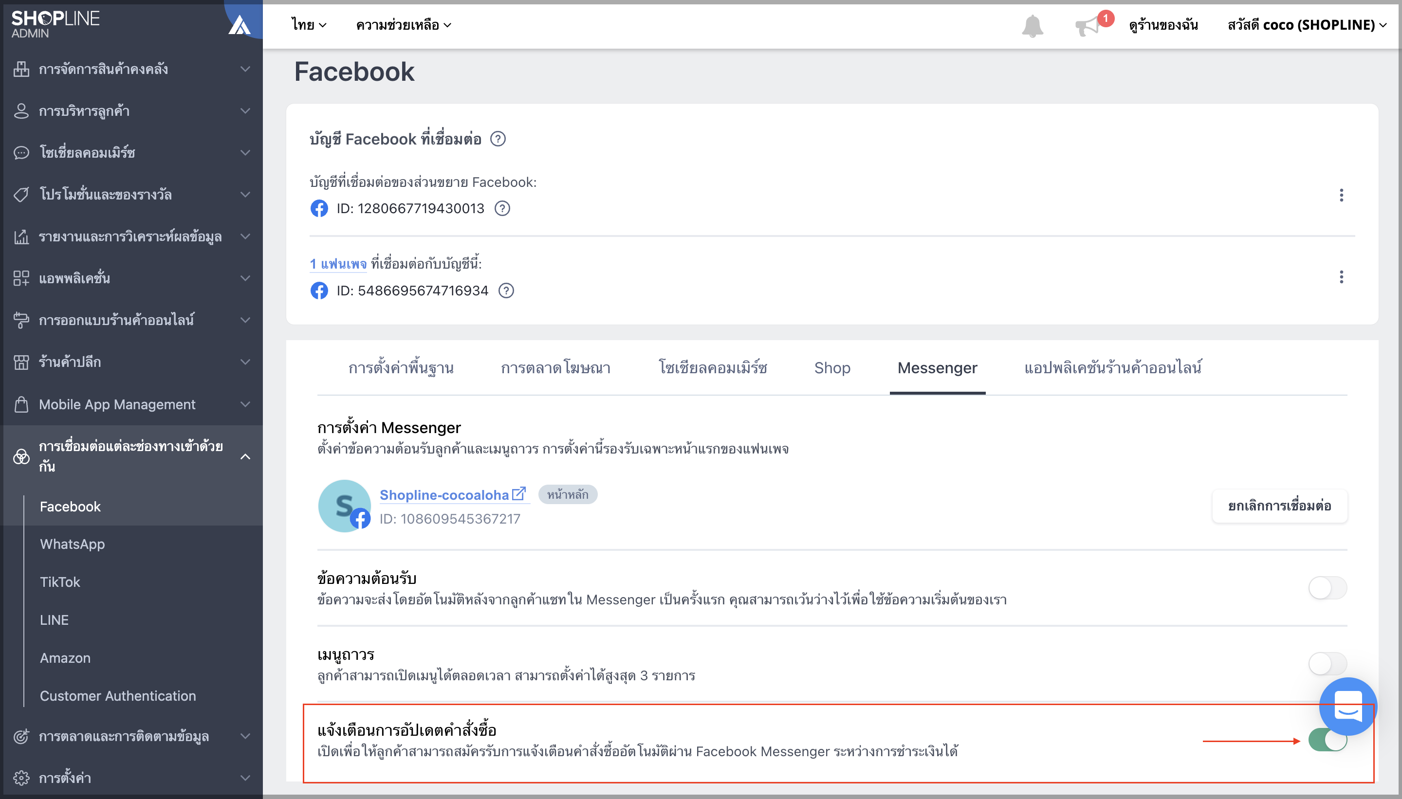Collapse the channel integration menu chevron
The image size is (1402, 799).
(x=245, y=456)
